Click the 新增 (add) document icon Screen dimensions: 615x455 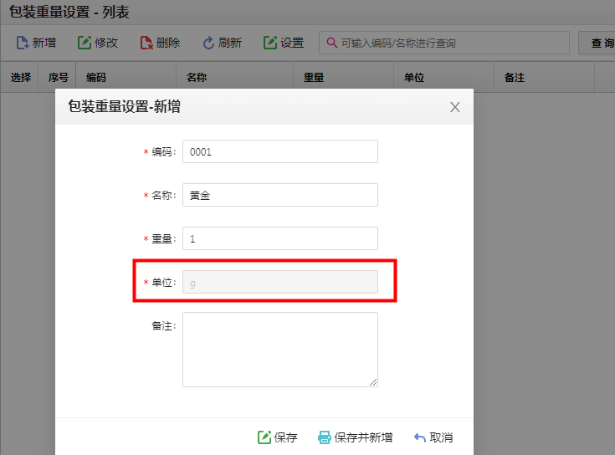22,43
